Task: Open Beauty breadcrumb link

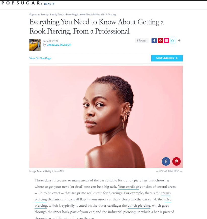Action: 44,15
